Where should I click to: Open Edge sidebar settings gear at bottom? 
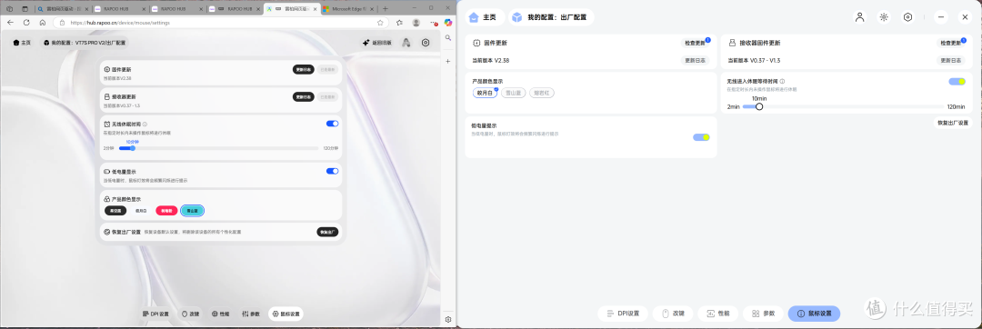[448, 320]
